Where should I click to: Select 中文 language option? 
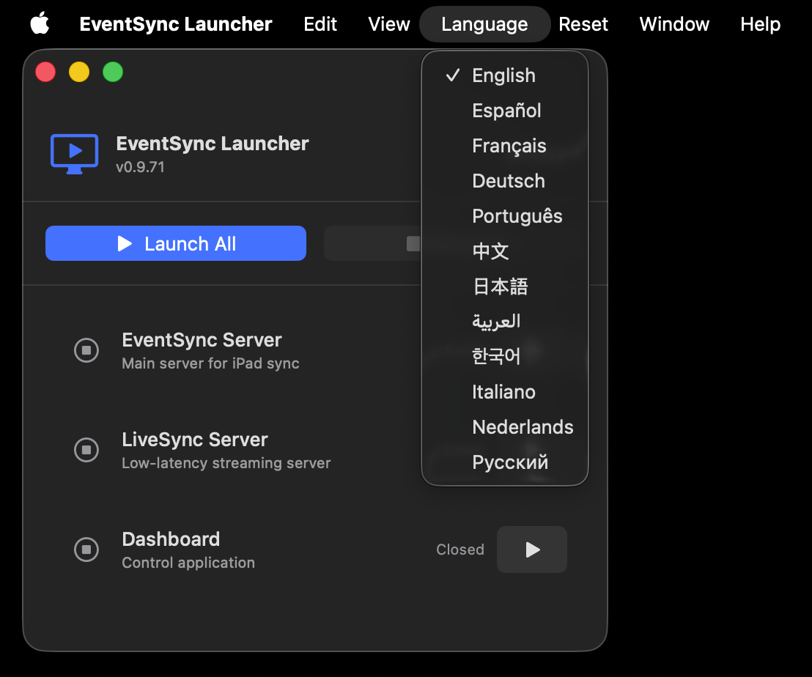click(505, 251)
